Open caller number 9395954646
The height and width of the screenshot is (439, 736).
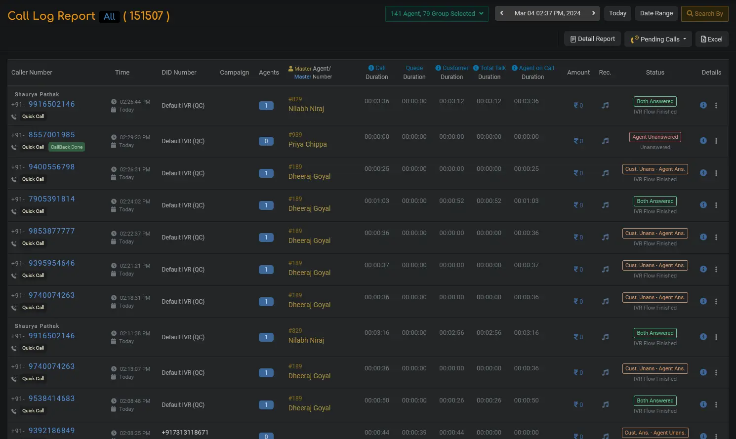point(51,263)
